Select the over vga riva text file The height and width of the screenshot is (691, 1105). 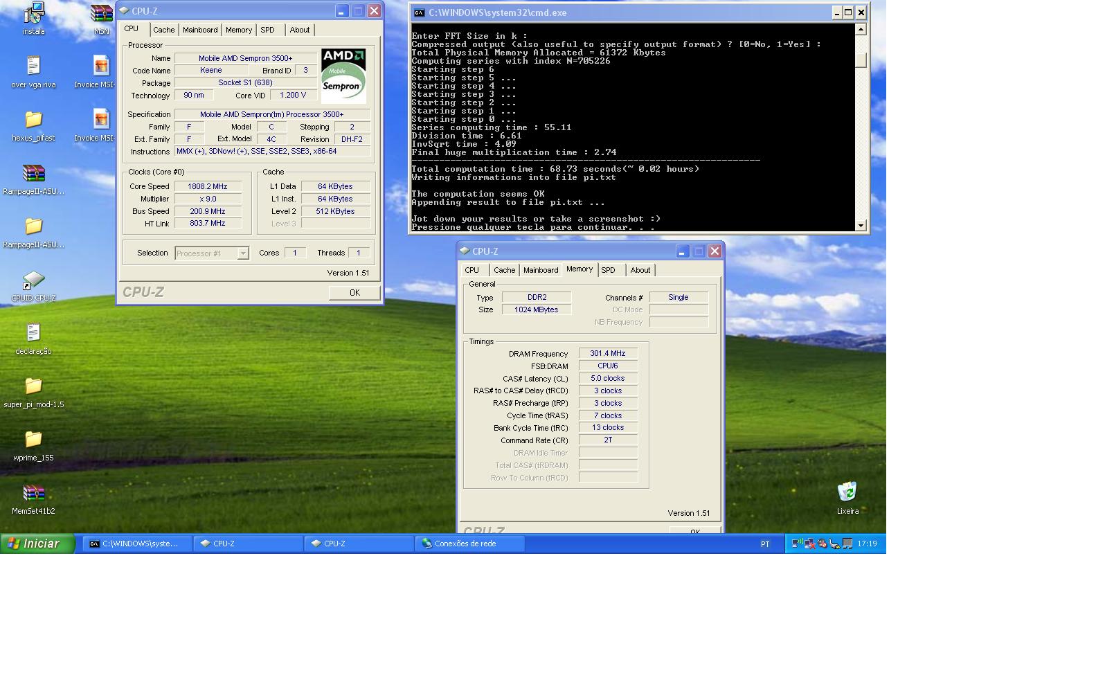(33, 66)
